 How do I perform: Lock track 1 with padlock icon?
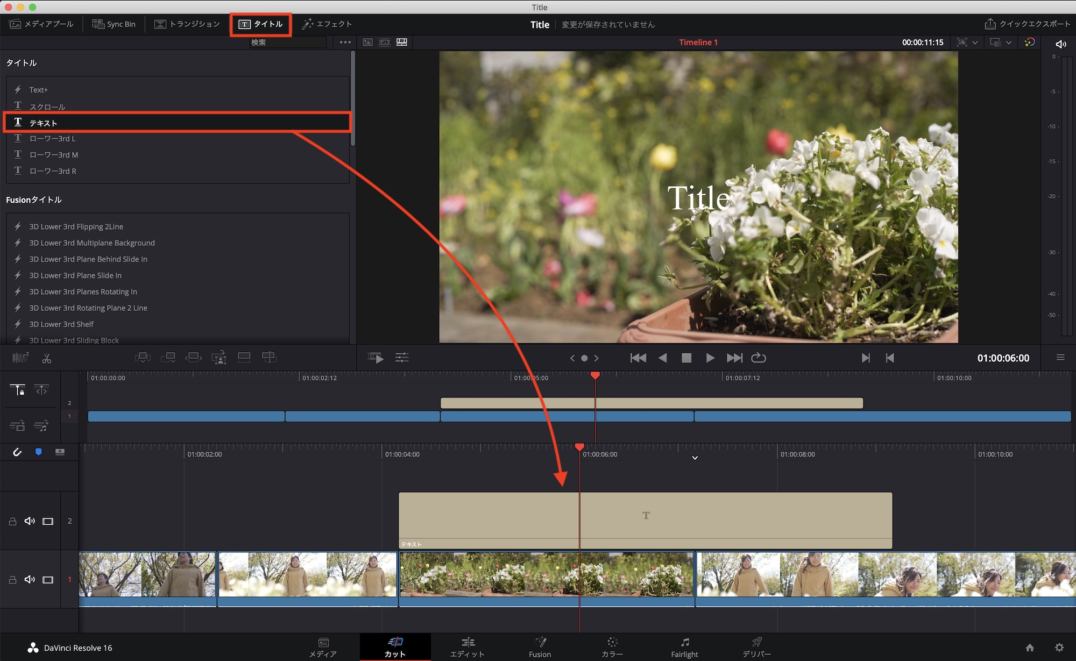[x=12, y=580]
